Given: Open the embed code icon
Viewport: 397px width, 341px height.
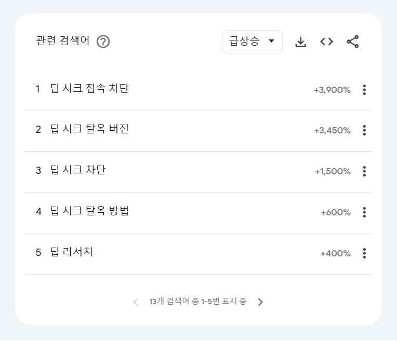Looking at the screenshot, I should [327, 42].
